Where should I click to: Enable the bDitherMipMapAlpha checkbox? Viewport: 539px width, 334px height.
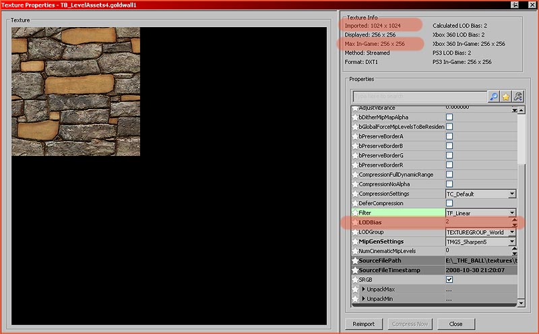pos(449,117)
